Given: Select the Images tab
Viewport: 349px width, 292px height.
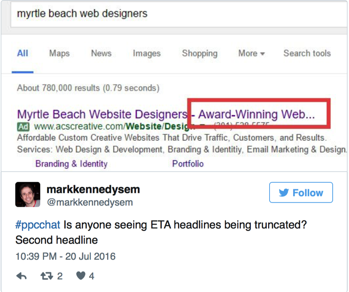Looking at the screenshot, I should point(147,54).
